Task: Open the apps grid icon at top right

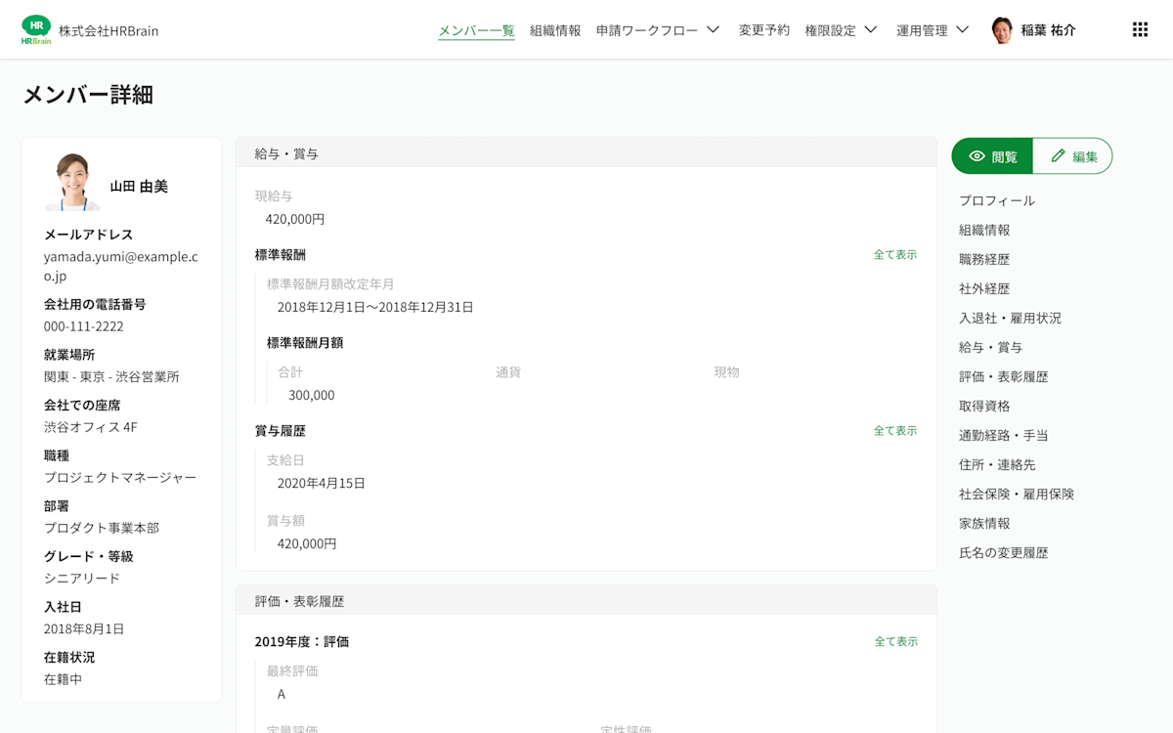Action: tap(1140, 29)
